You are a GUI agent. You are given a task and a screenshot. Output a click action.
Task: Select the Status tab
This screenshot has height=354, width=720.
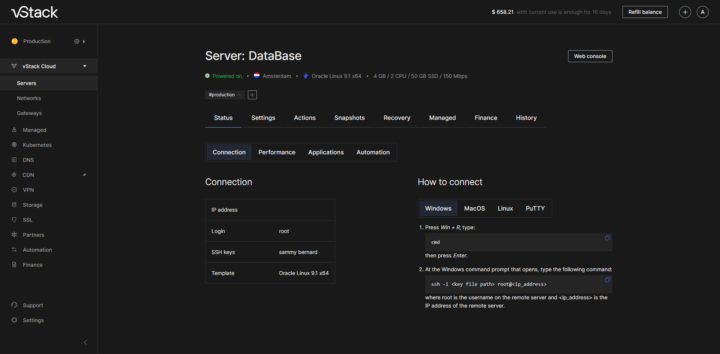click(223, 118)
